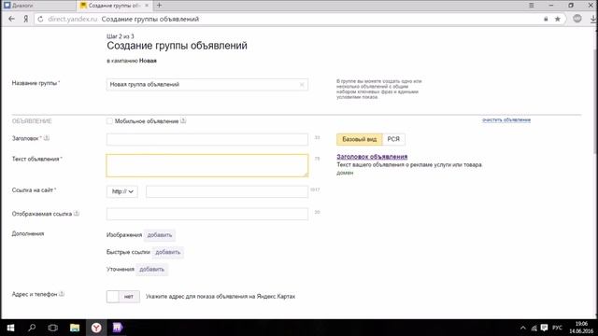Select the Создание группы объявлений tab
Screen dimensions: 598x336
pyautogui.click(x=114, y=6)
